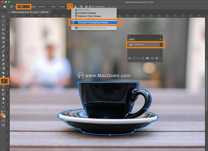Screen dimensions: 208x151
Task: Open the path alignment options
Action: tap(75, 7)
